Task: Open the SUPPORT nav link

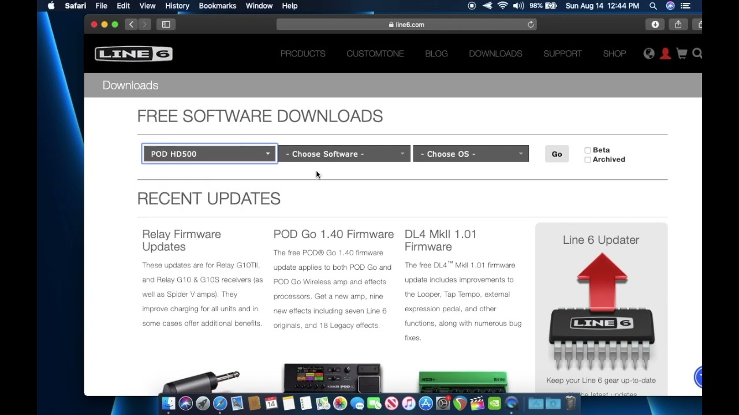Action: (x=562, y=54)
